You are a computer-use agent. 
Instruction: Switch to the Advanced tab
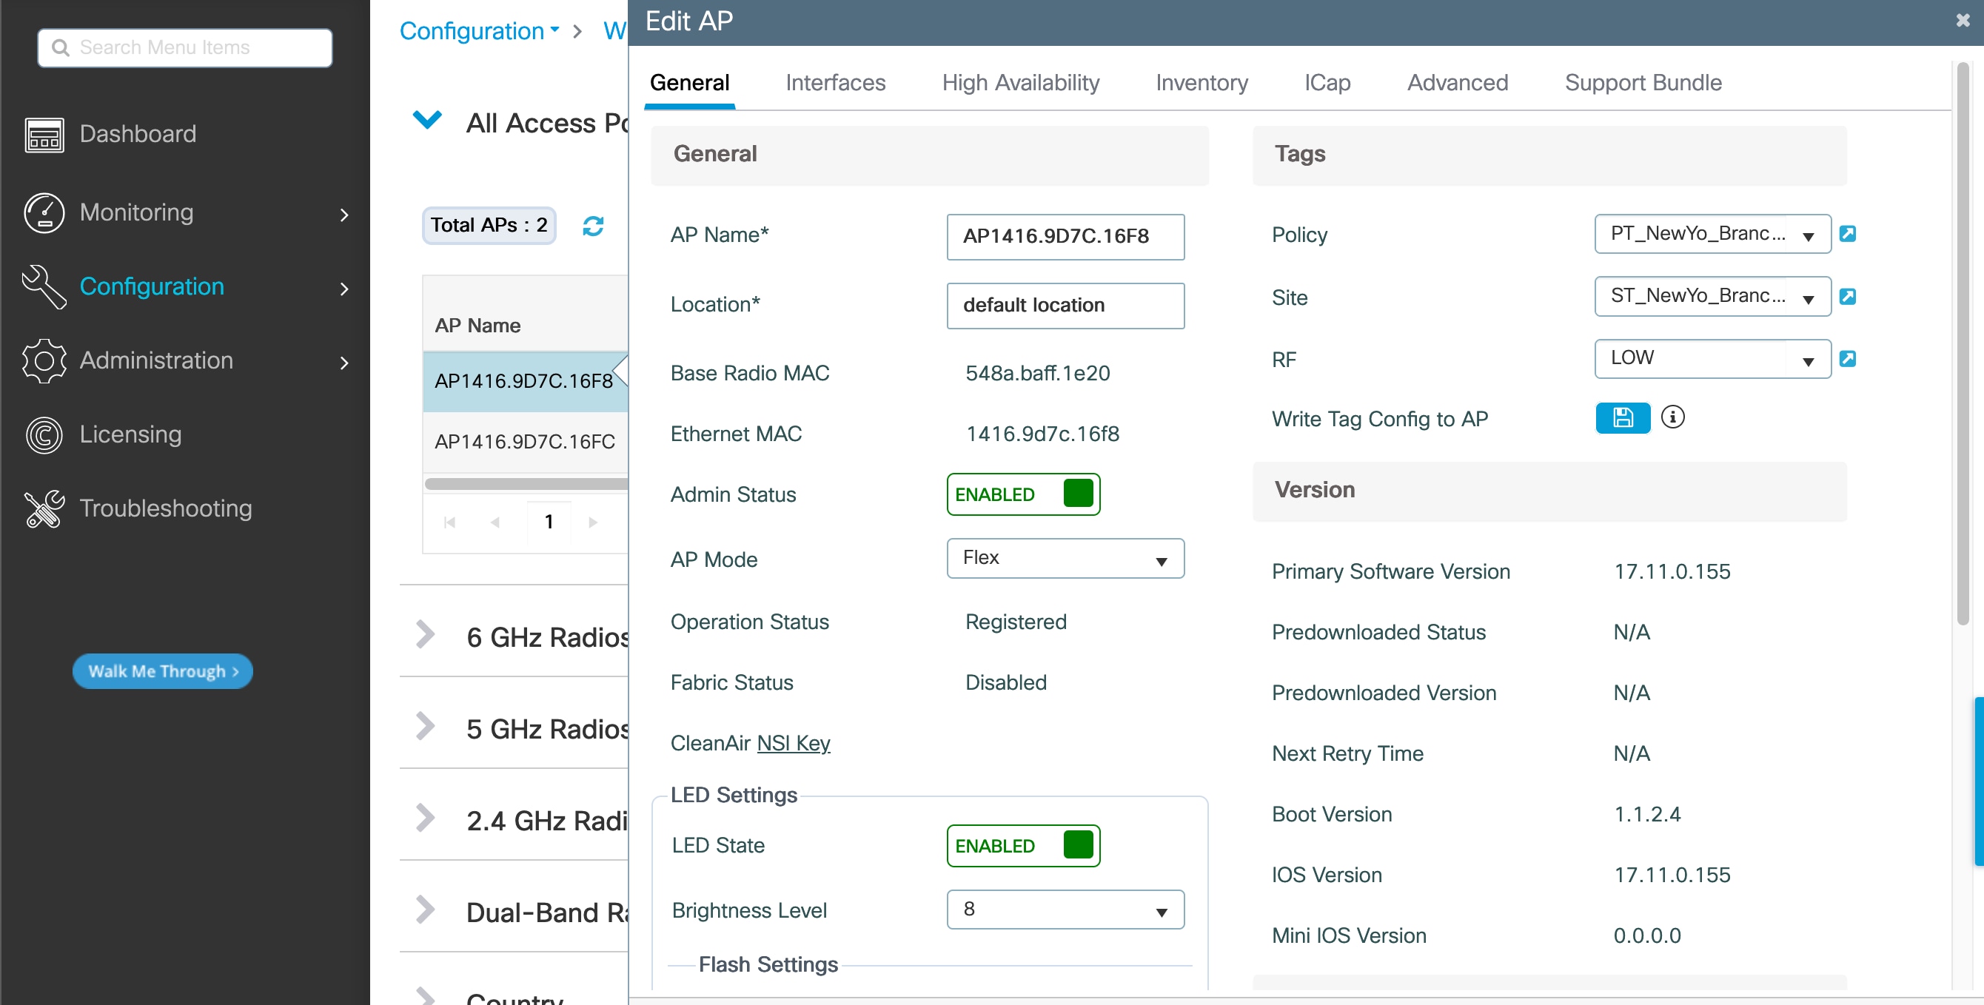tap(1456, 82)
